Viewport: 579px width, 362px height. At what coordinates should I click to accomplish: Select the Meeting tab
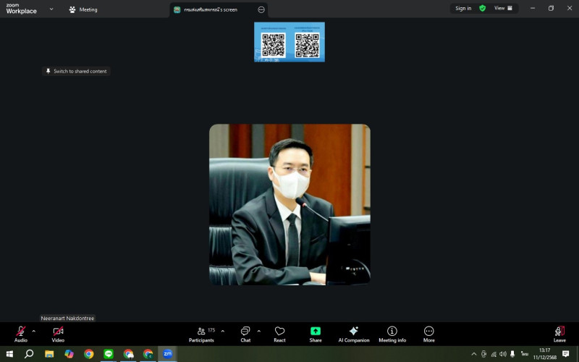point(83,9)
